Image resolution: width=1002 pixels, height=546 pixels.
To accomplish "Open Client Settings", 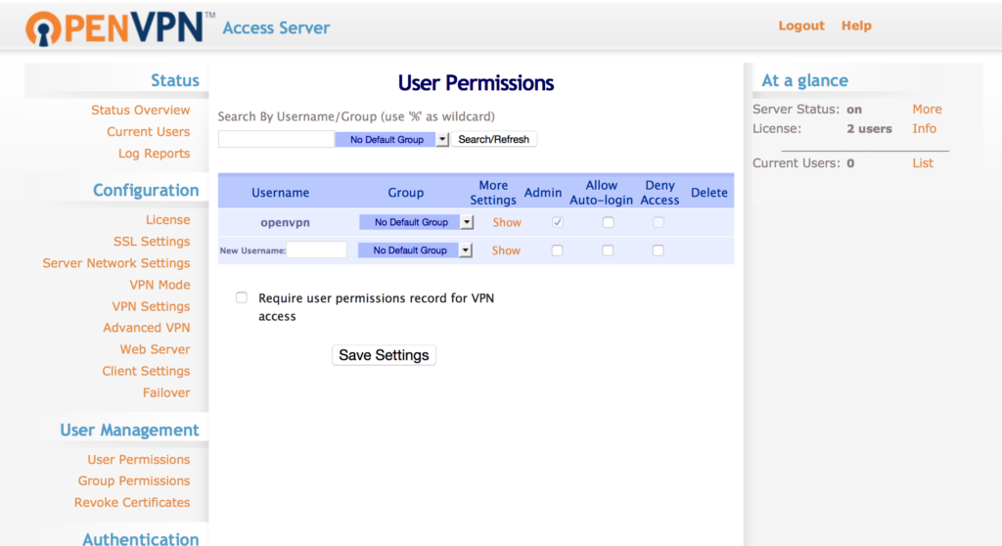I will (146, 372).
